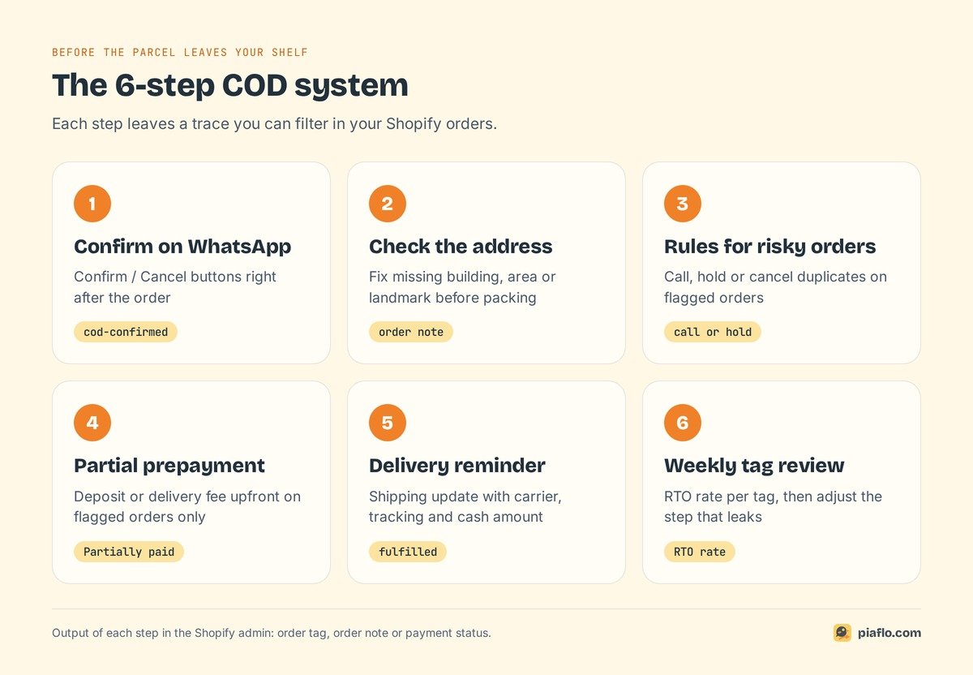
Task: Select the order note tag pill
Action: (x=411, y=332)
